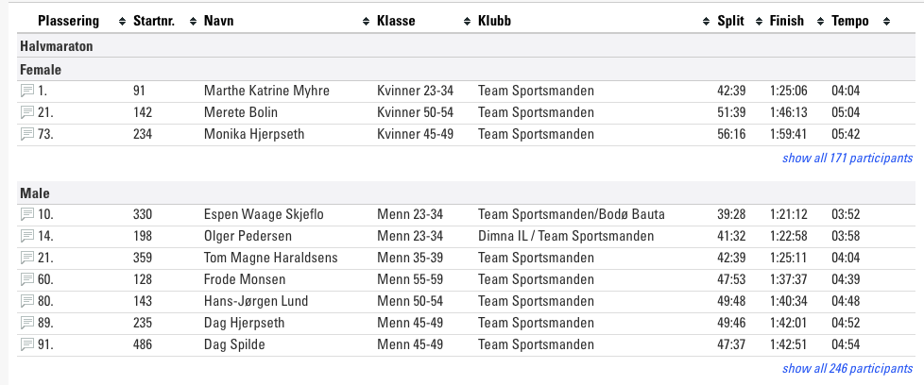924x385 pixels.
Task: Sort results by Klubb column header
Action: click(494, 21)
